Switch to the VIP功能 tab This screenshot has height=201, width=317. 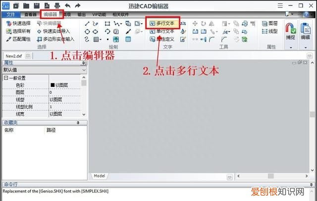(x=99, y=14)
